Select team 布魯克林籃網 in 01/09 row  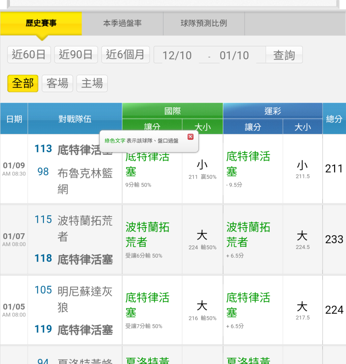85,181
